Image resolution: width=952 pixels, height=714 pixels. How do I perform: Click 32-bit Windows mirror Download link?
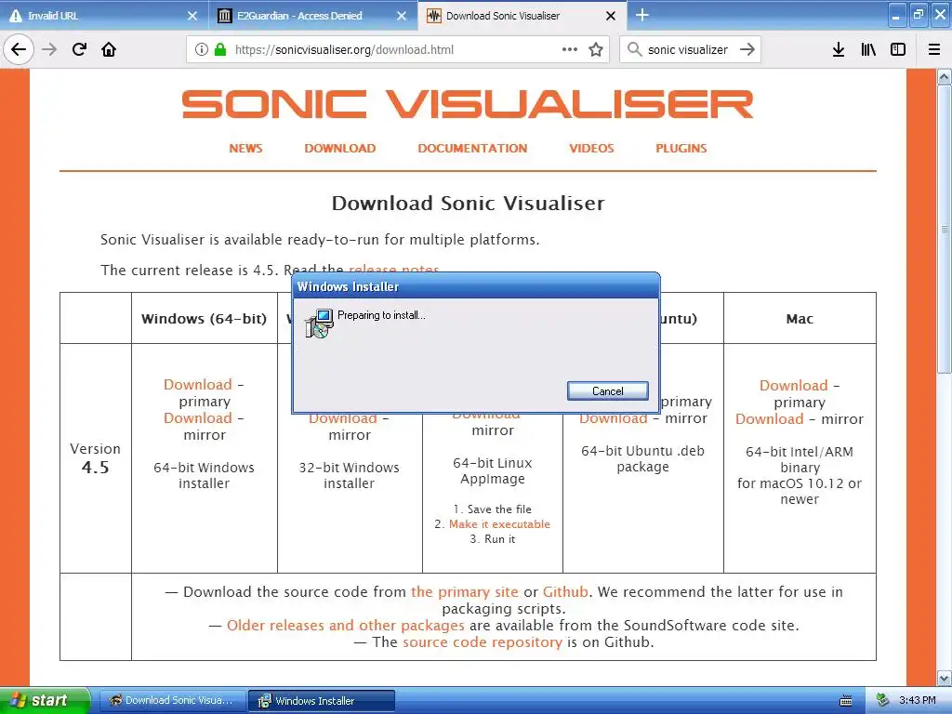click(343, 419)
